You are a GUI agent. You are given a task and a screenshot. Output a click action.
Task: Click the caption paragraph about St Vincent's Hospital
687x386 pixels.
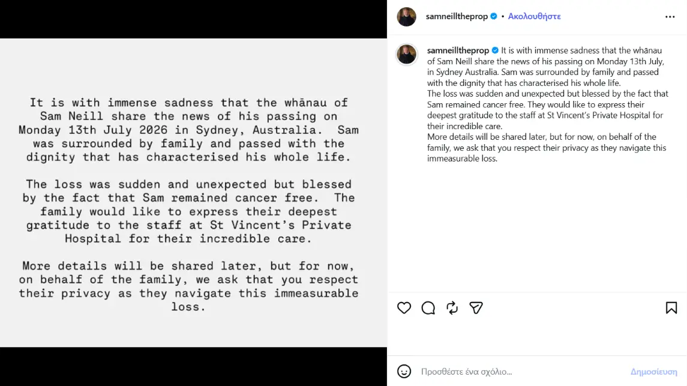point(548,109)
